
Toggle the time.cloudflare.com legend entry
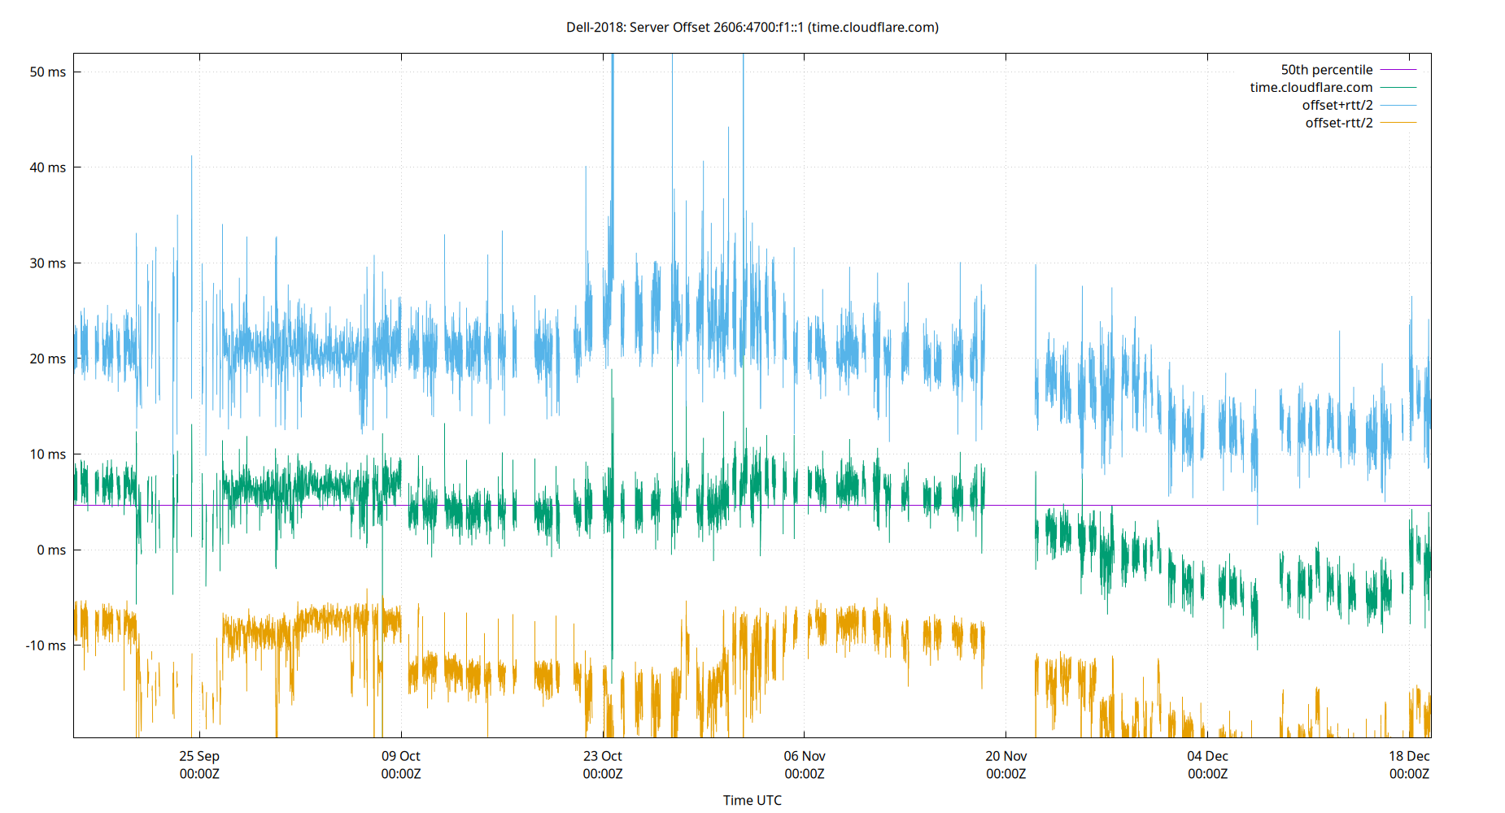click(x=1310, y=87)
